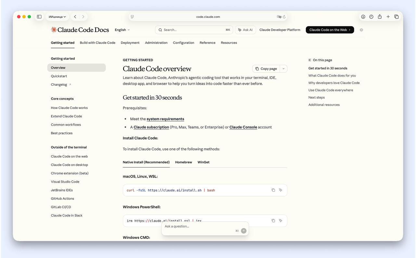The image size is (416, 258).
Task: Open the Claude Console link
Action: (x=243, y=127)
